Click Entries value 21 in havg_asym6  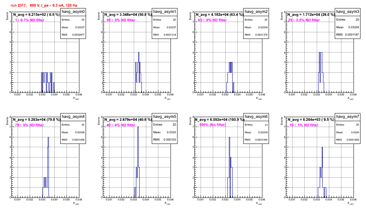pyautogui.click(x=266, y=125)
